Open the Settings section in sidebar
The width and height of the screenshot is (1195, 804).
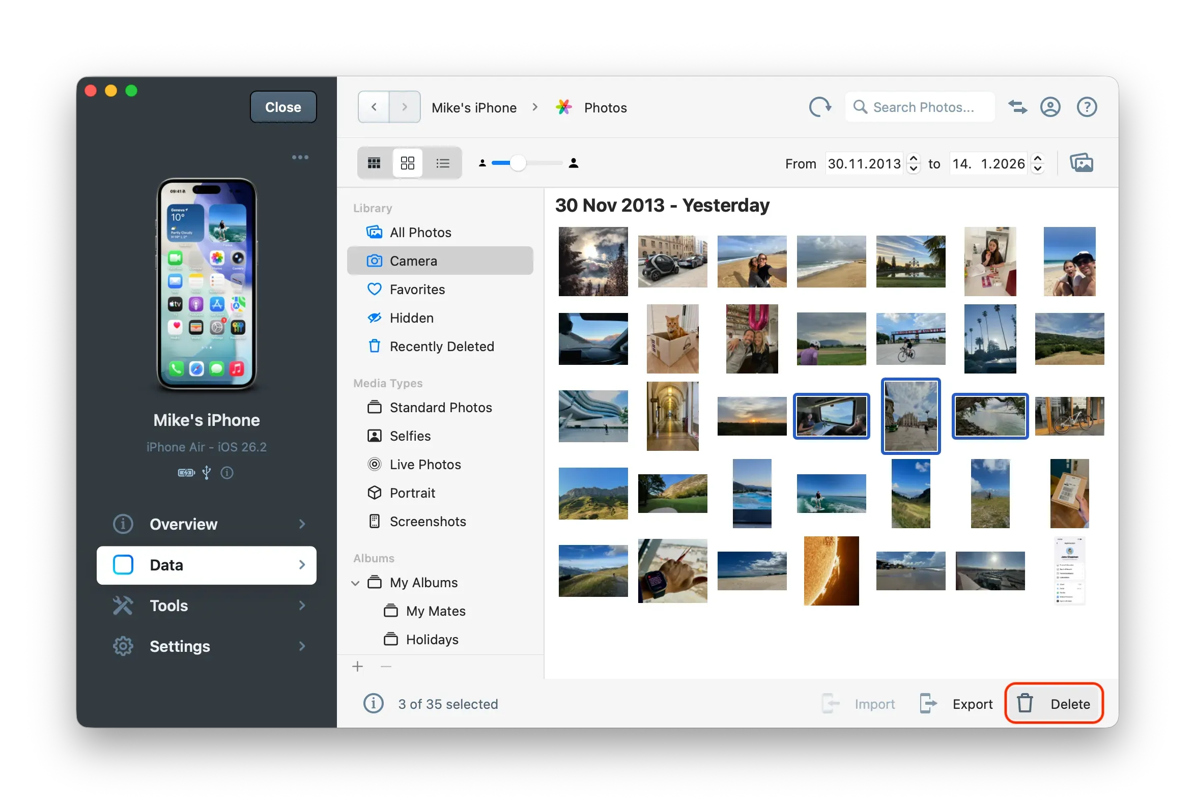(x=180, y=646)
